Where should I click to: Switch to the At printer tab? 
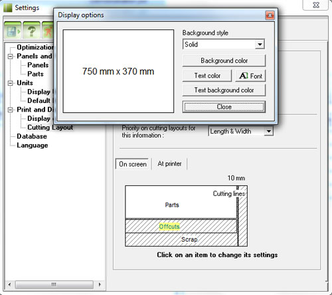[x=169, y=163]
